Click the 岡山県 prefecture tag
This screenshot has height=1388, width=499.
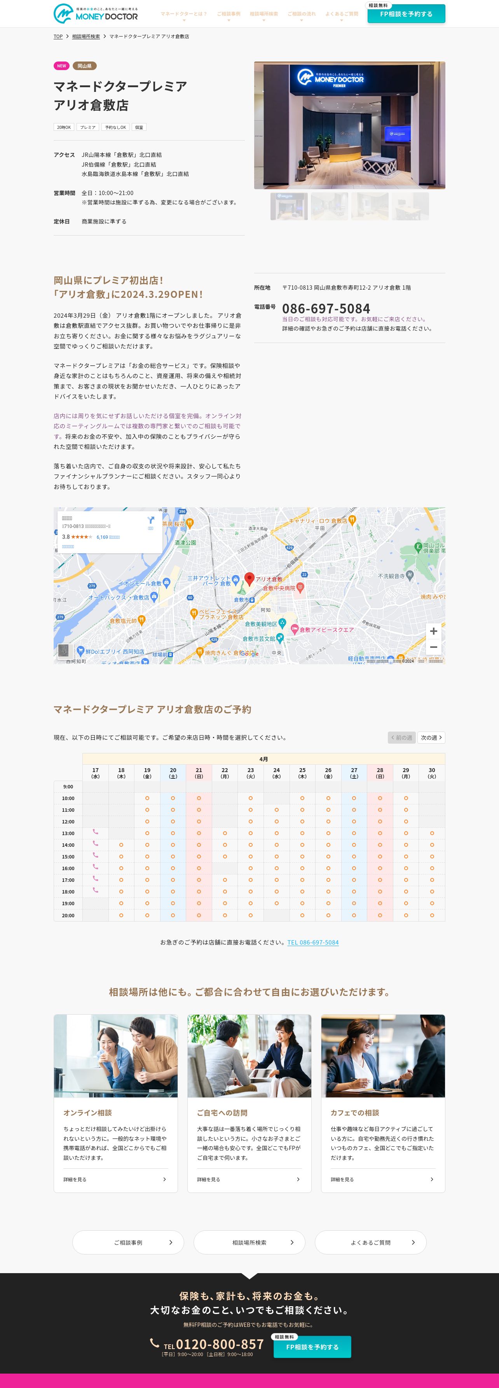[x=84, y=66]
